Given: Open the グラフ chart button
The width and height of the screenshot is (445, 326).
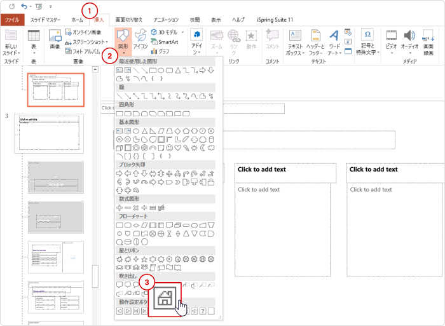Looking at the screenshot, I should [x=160, y=51].
